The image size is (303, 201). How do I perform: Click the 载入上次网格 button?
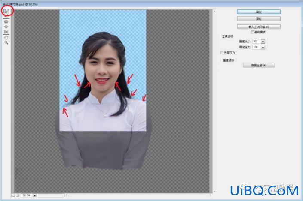tap(259, 27)
